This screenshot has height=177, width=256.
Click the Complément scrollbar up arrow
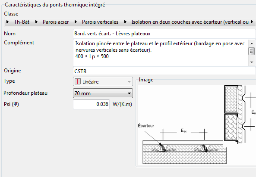point(252,43)
